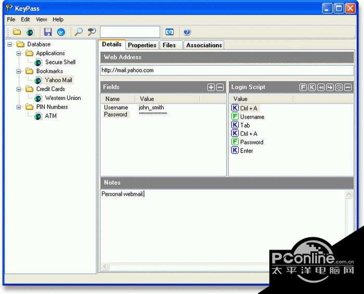
Task: Select the Secure Shell entry
Action: point(60,62)
